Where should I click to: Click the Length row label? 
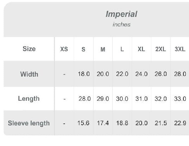pyautogui.click(x=29, y=99)
